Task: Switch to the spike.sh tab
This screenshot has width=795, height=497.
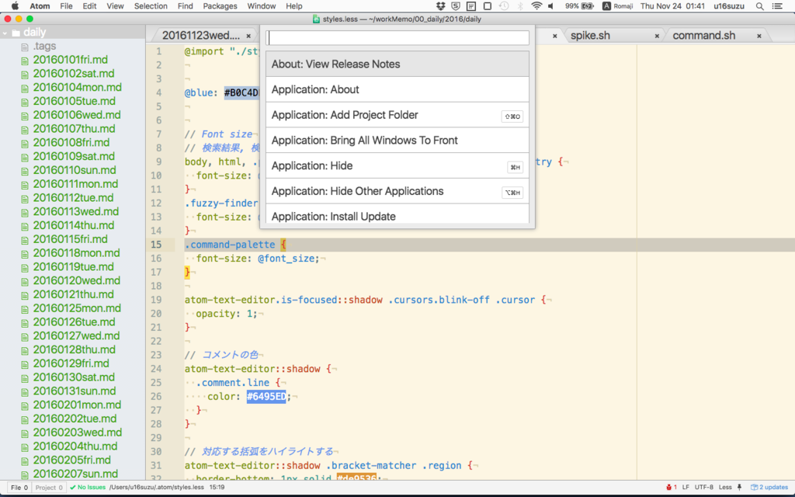Action: coord(613,36)
